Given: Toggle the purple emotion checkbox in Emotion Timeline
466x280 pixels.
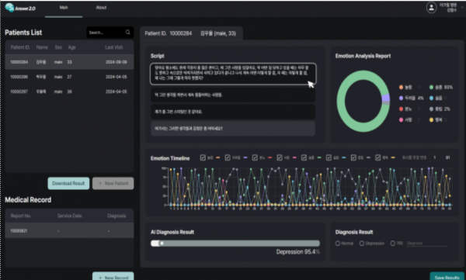Looking at the screenshot, I should coord(228,157).
